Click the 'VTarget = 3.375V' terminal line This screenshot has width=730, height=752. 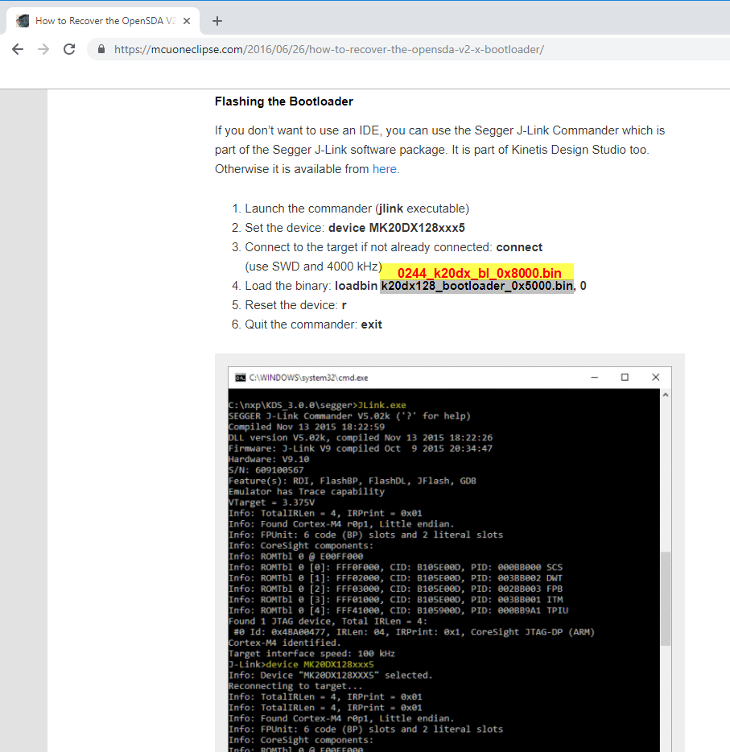(x=272, y=502)
